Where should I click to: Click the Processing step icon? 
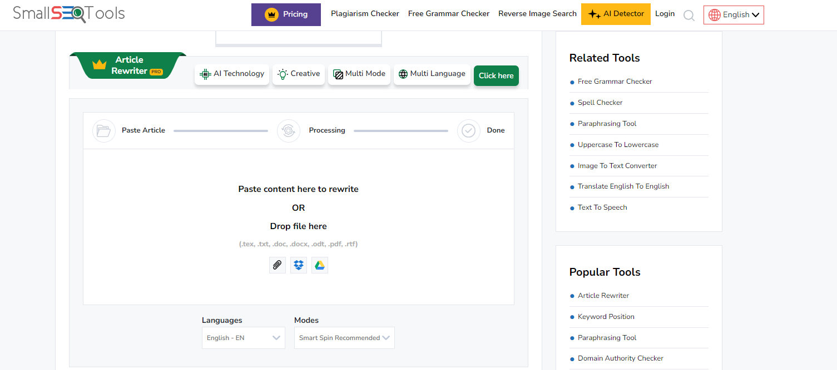click(x=289, y=131)
